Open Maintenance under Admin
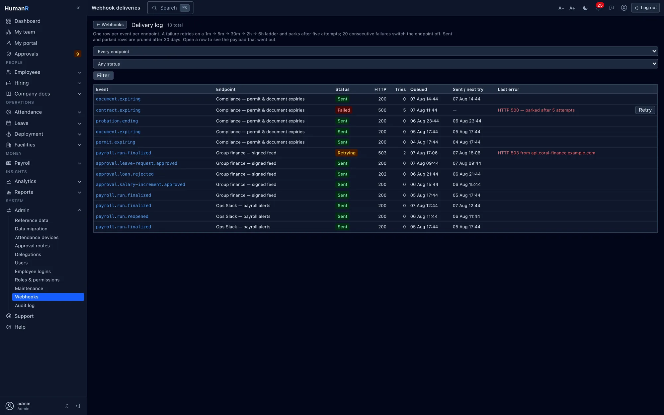The image size is (664, 415). tap(48, 289)
